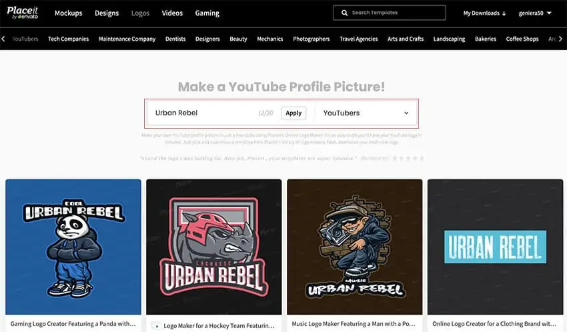Open the rhino lacrosse logo thumbnail

coord(213,247)
